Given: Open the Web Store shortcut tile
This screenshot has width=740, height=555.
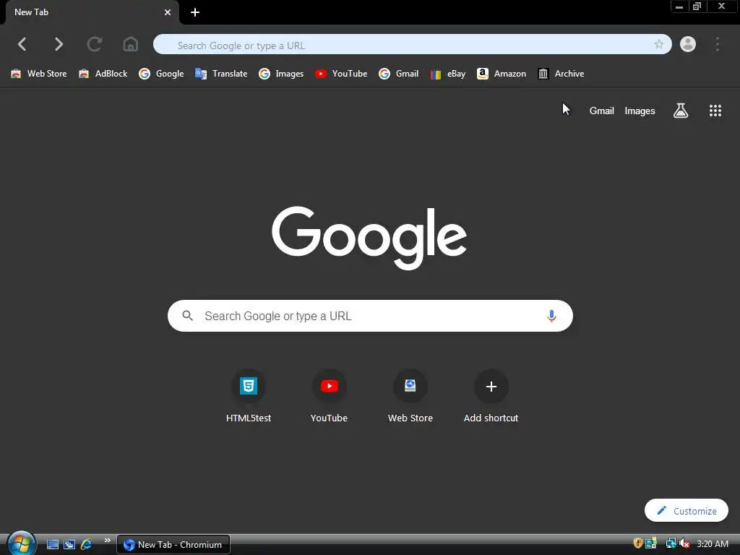Looking at the screenshot, I should (410, 397).
